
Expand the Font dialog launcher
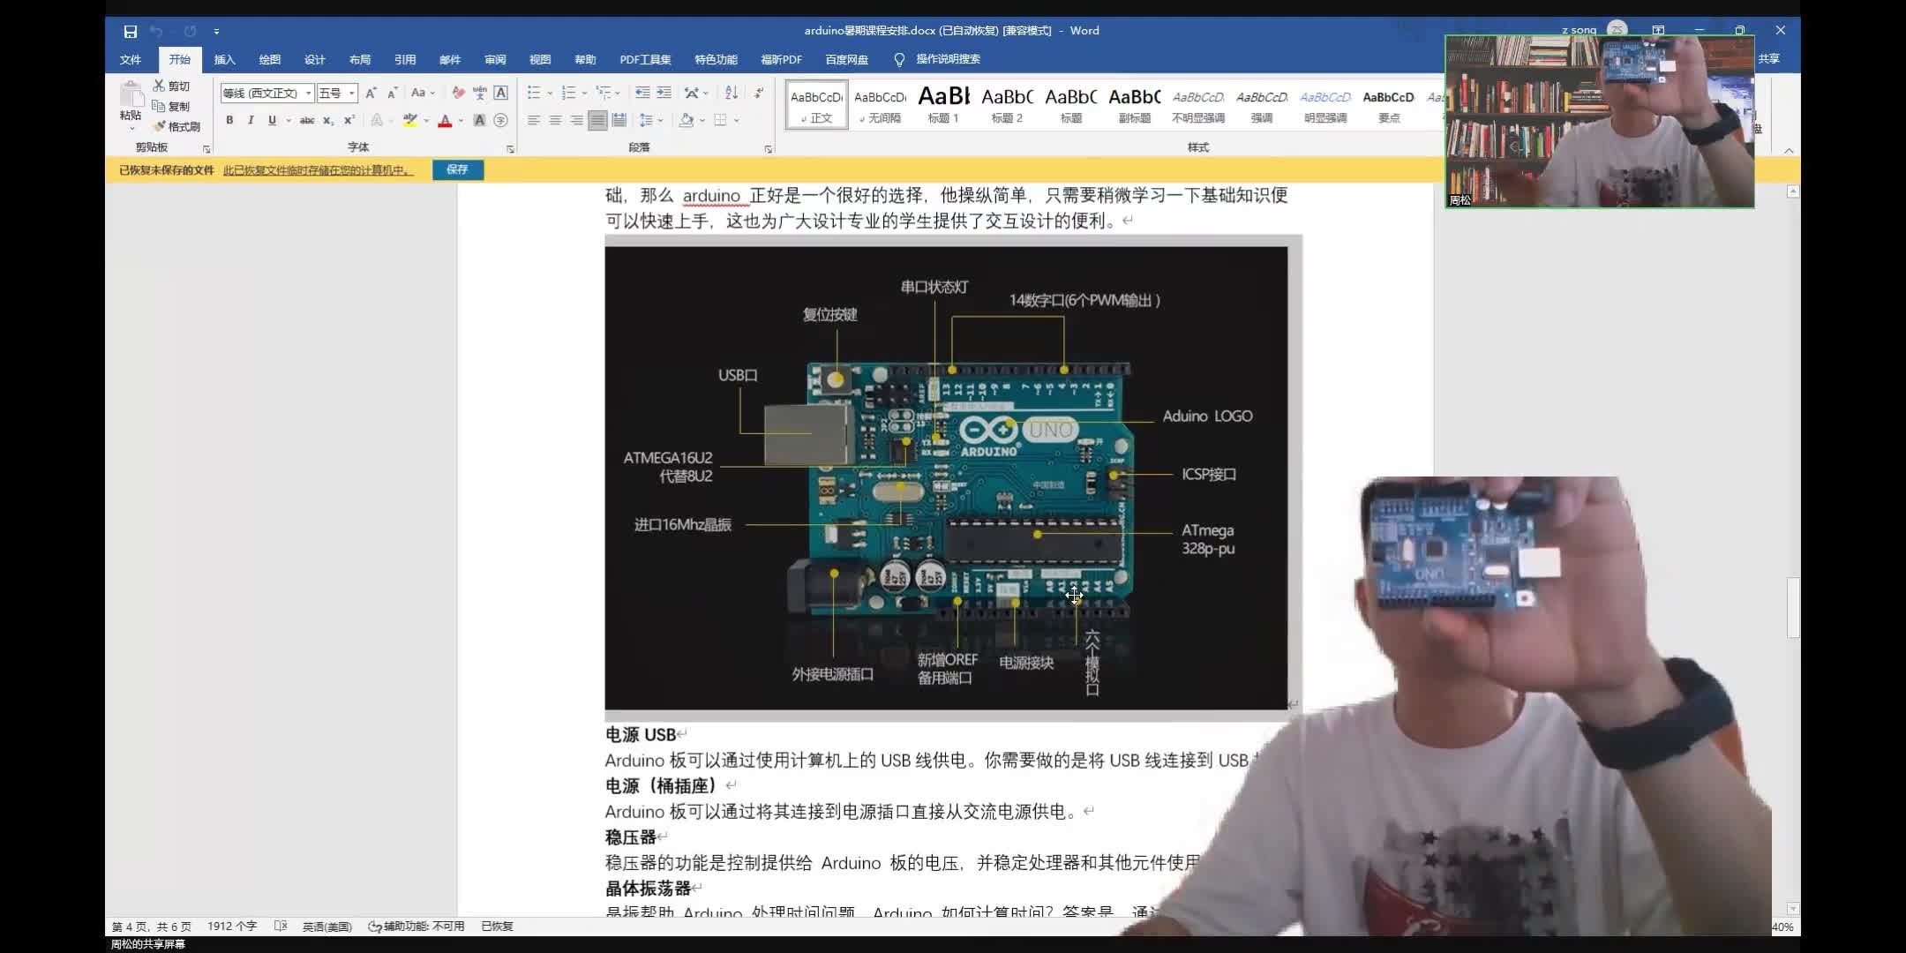(510, 148)
